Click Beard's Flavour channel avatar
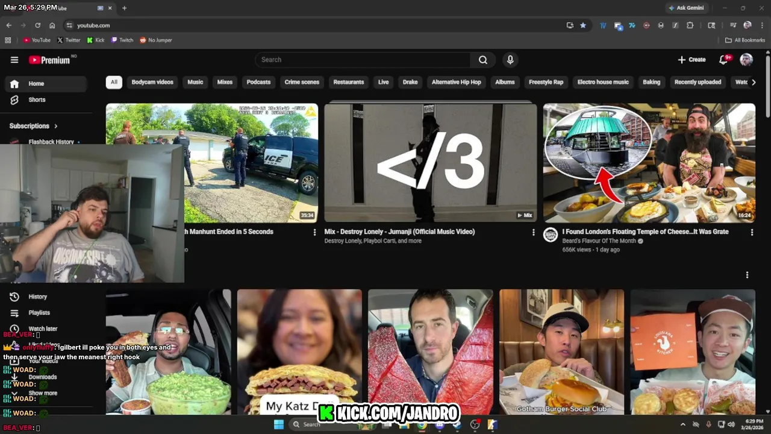This screenshot has height=434, width=771. point(551,235)
